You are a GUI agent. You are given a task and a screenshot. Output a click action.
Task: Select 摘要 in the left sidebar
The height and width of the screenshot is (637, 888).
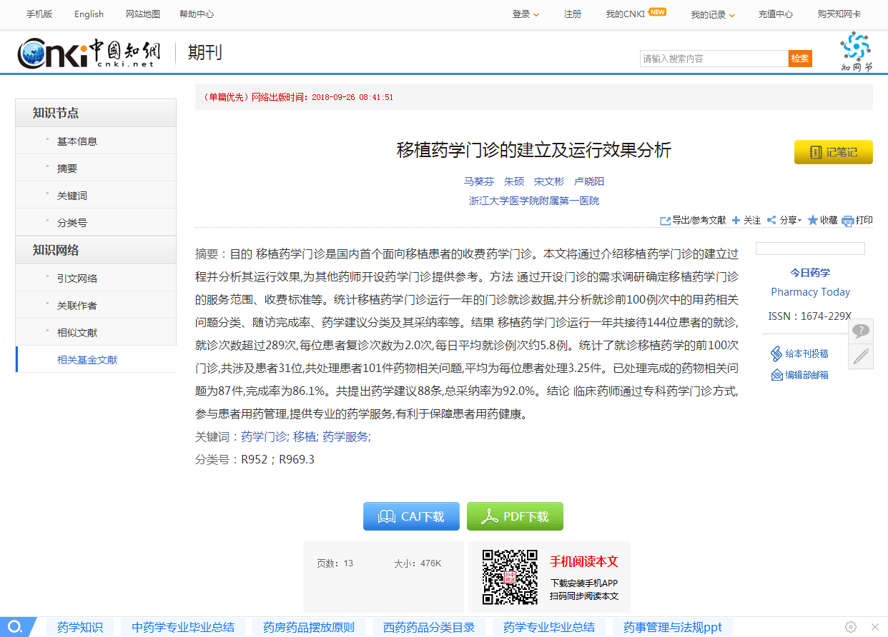point(67,169)
